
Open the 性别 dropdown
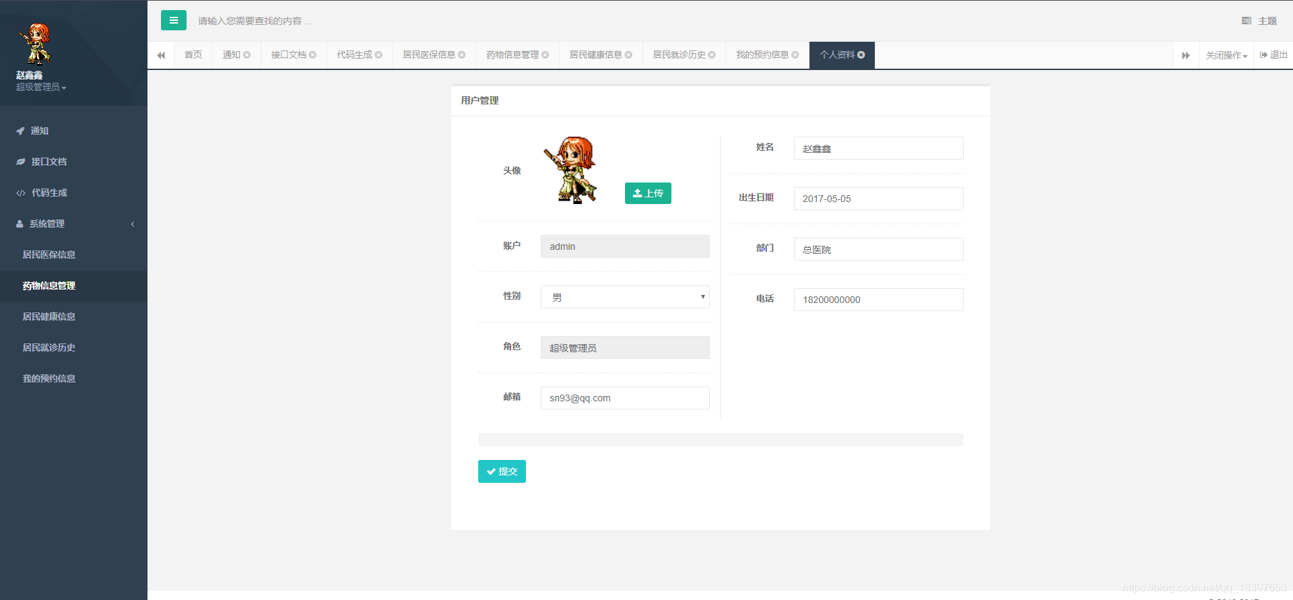click(625, 297)
